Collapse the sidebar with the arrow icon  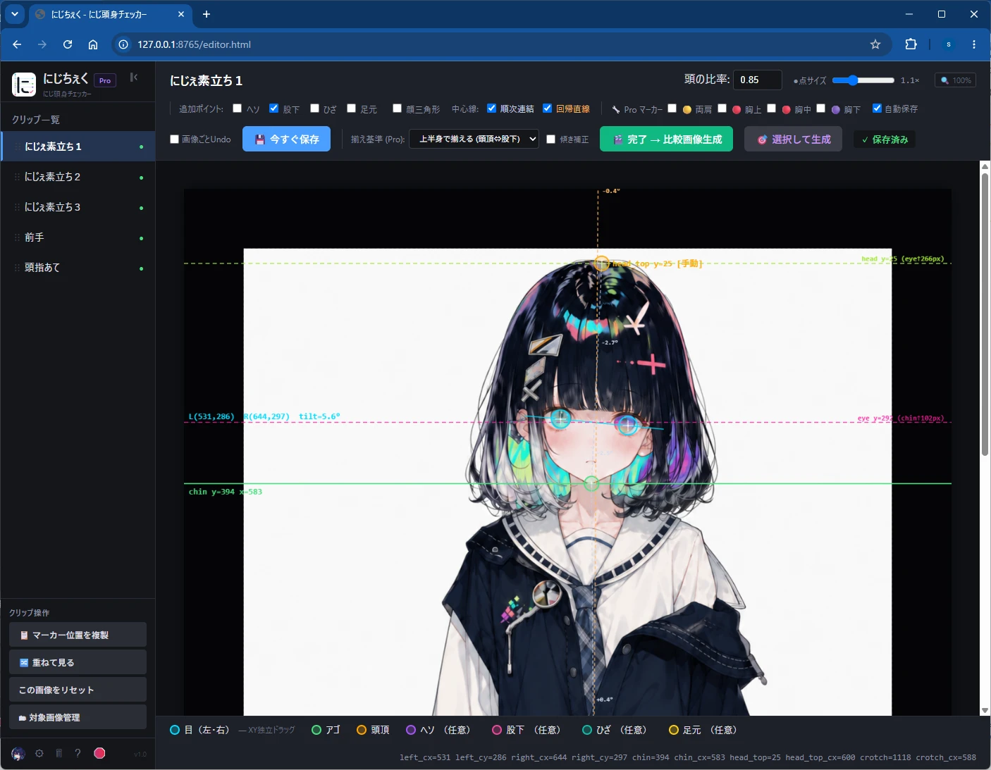(133, 77)
